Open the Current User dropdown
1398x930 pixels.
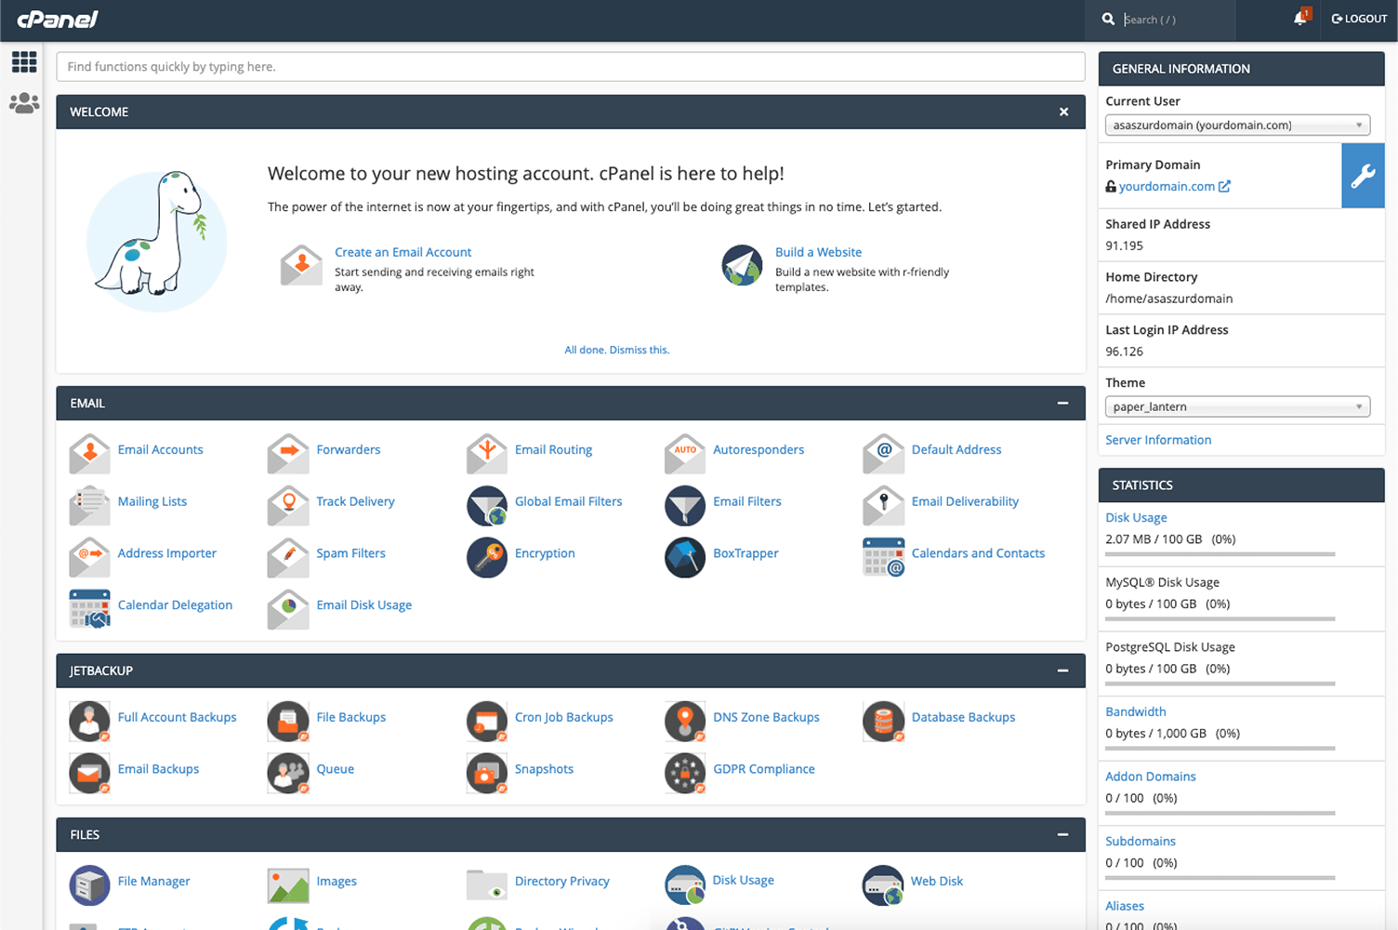coord(1237,126)
